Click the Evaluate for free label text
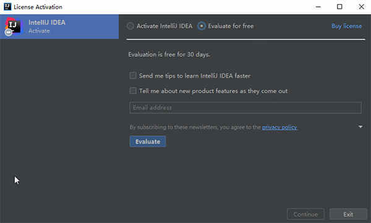This screenshot has height=223, width=371. (231, 26)
